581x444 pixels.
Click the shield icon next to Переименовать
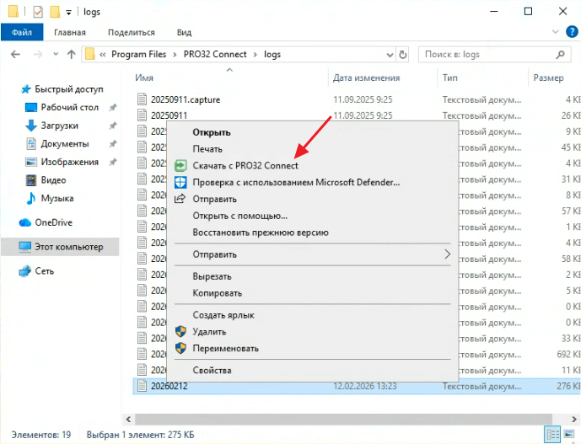pos(180,349)
